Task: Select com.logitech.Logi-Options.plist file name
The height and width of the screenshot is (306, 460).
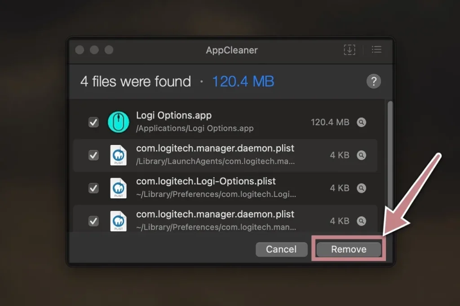Action: [x=206, y=181]
